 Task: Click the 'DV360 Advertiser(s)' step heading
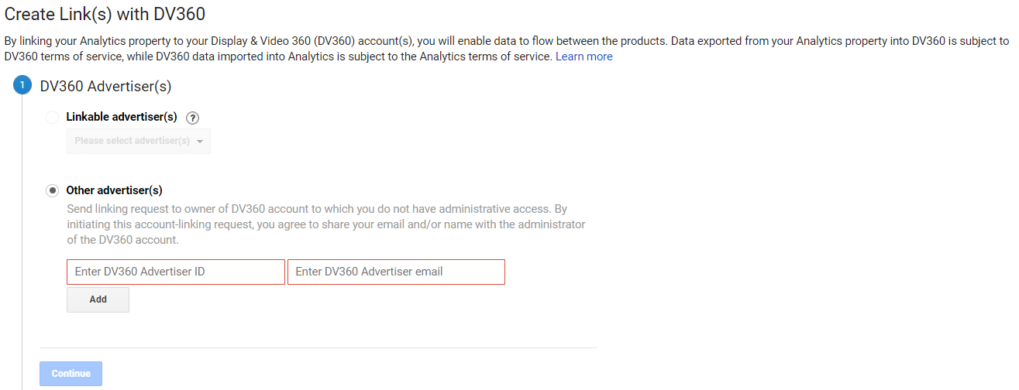[x=106, y=86]
